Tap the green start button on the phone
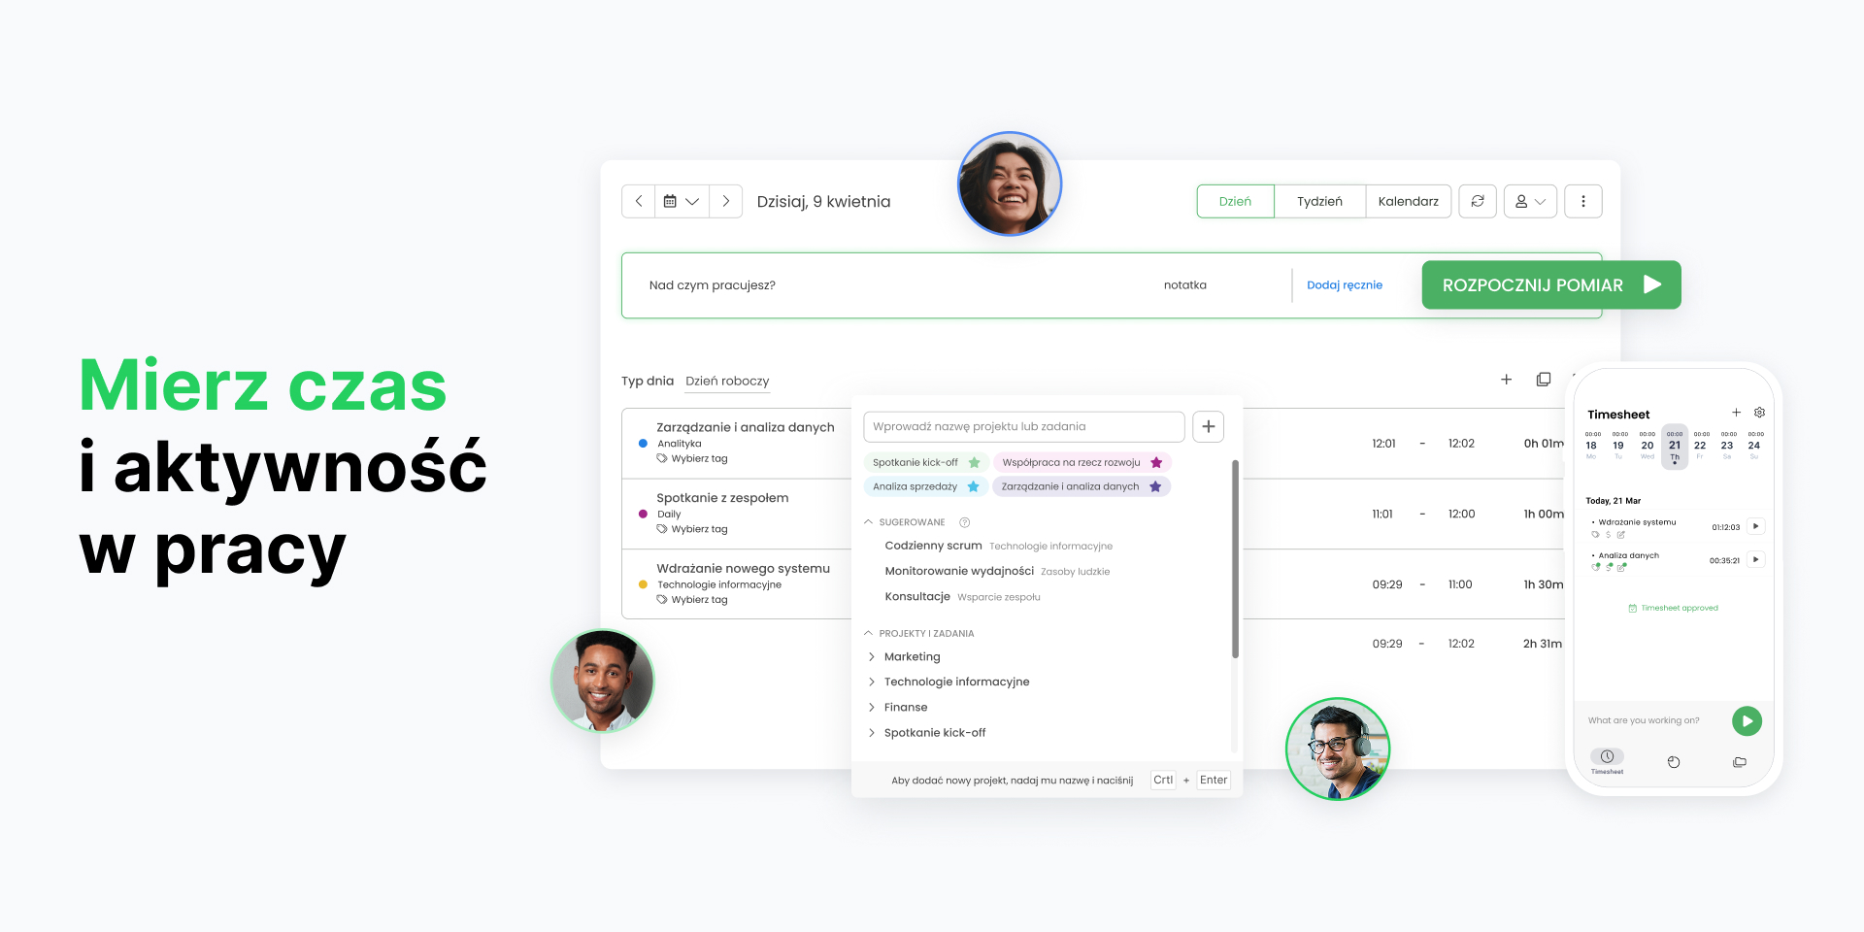 tap(1747, 720)
